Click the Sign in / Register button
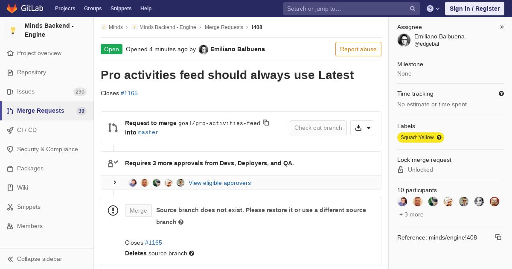512x269 pixels. (x=474, y=9)
